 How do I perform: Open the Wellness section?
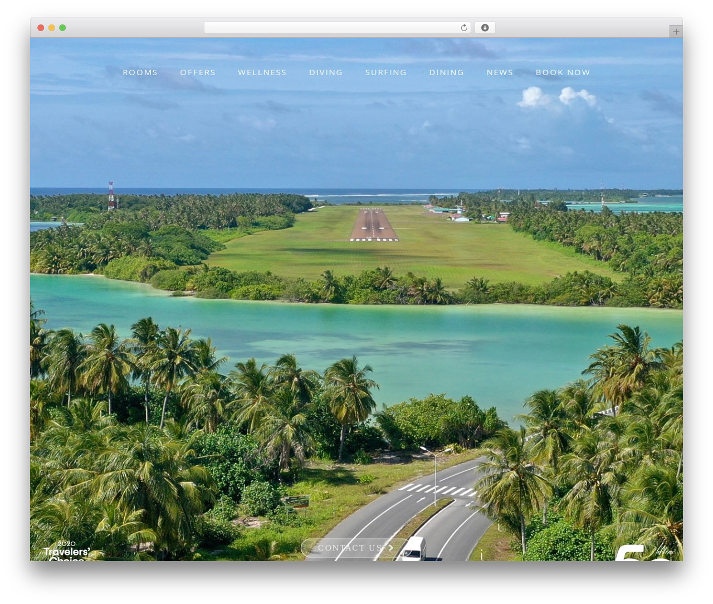[x=262, y=72]
